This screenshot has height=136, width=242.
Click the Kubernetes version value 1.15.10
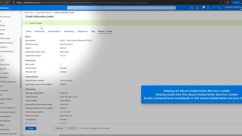coord(63,56)
